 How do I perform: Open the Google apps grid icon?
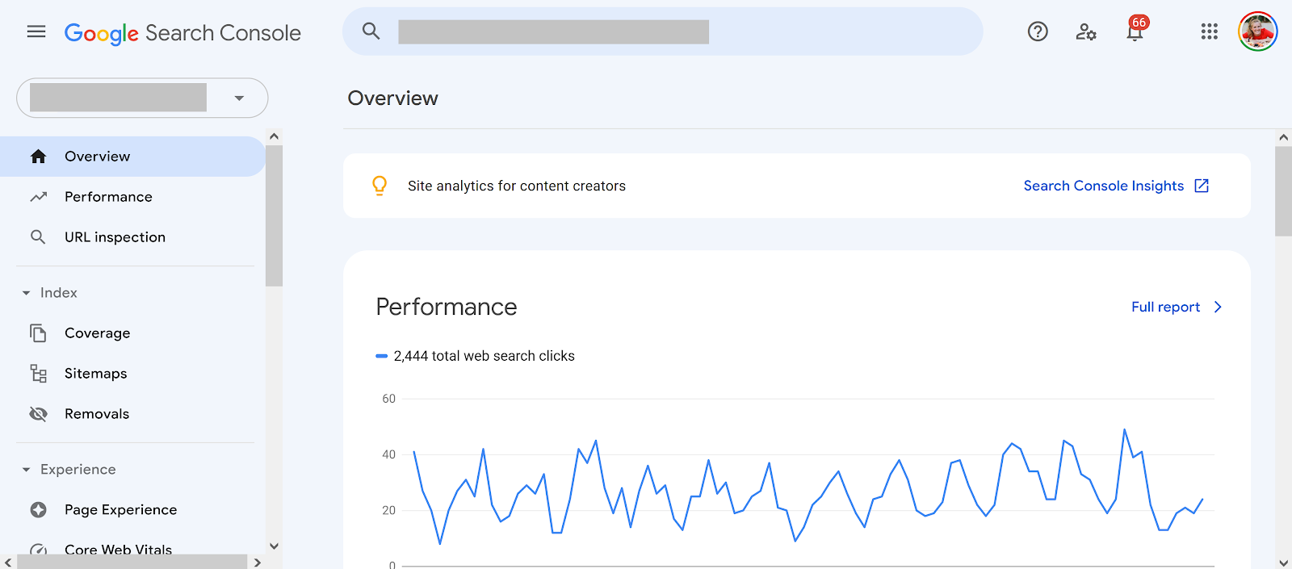(1209, 31)
